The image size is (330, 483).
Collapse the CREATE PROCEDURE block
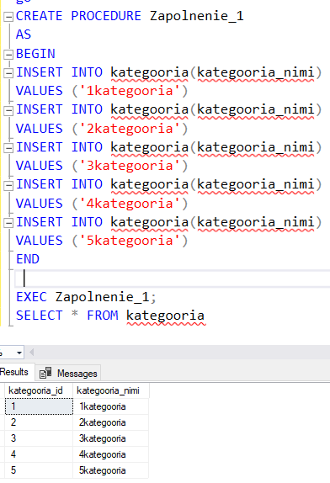(8, 16)
